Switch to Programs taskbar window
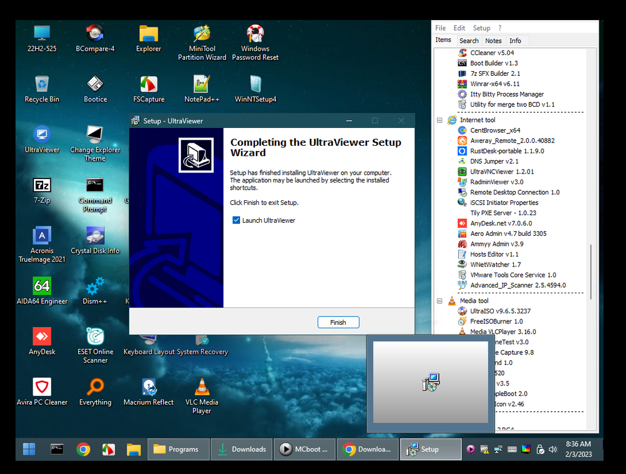Screen dimensions: 626x474 click(178, 449)
